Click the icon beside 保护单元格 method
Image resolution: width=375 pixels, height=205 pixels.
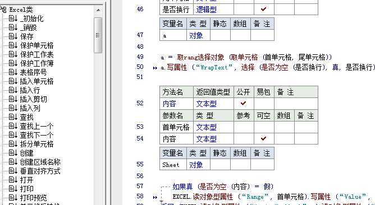13,45
